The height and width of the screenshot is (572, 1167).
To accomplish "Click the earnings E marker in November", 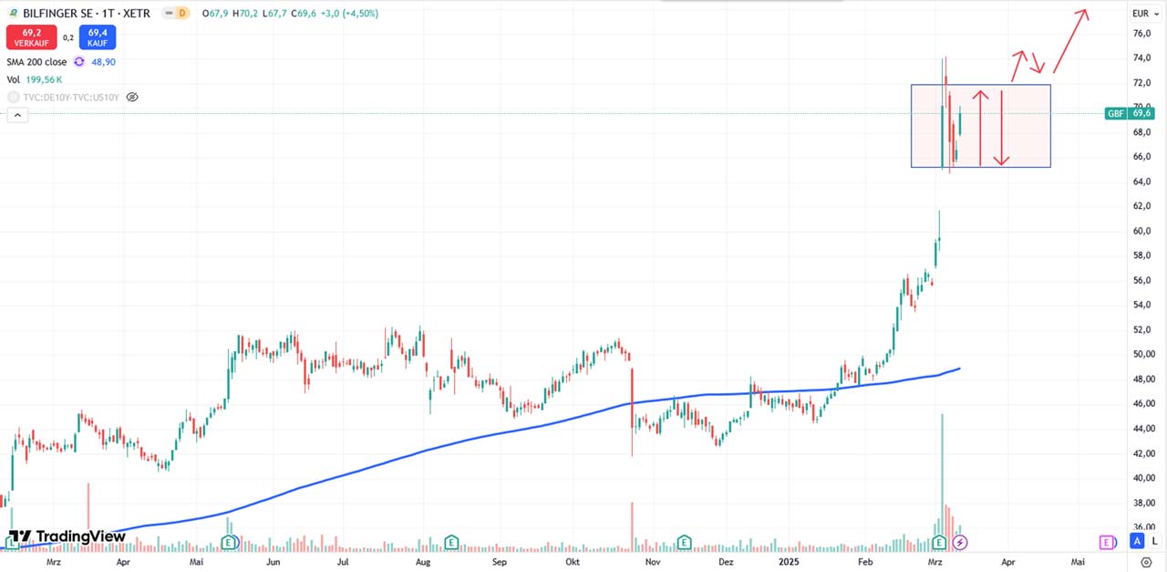I will click(x=685, y=543).
